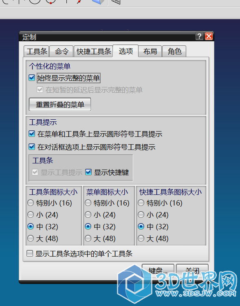This screenshot has height=306, width=240.
Task: Pick 大 (48) under 菜单图标大小
Action: click(x=88, y=238)
